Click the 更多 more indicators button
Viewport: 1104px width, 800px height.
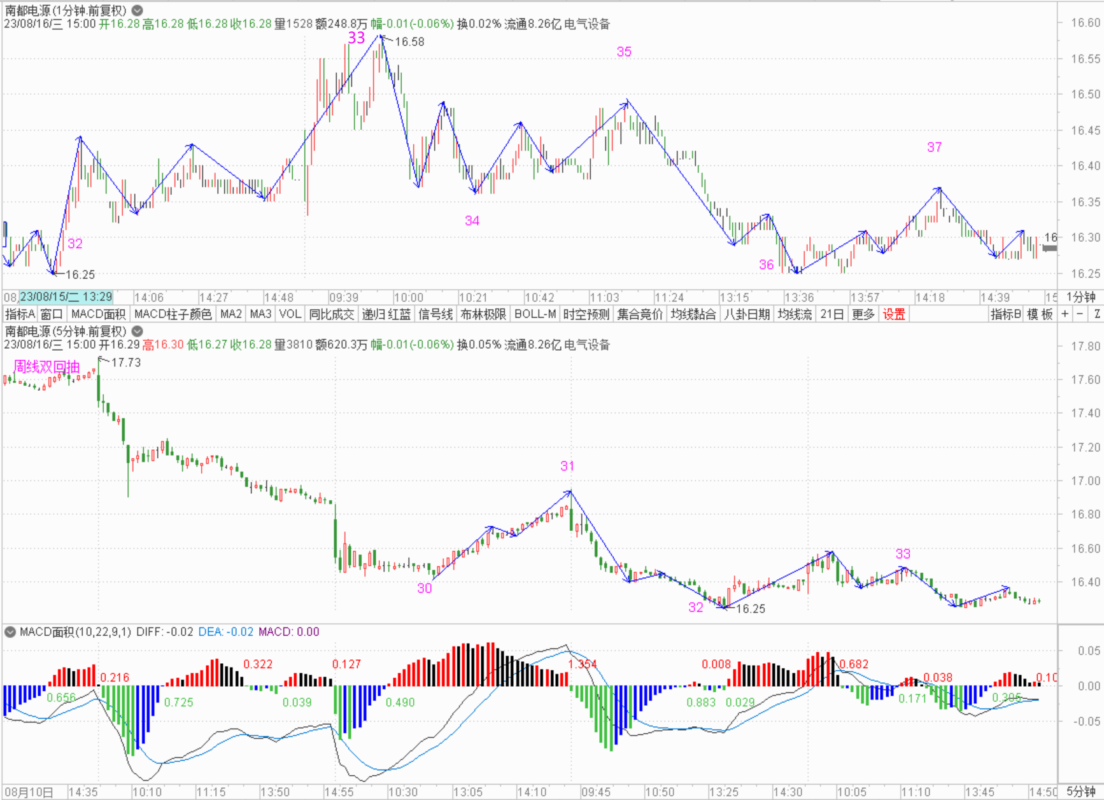(863, 314)
